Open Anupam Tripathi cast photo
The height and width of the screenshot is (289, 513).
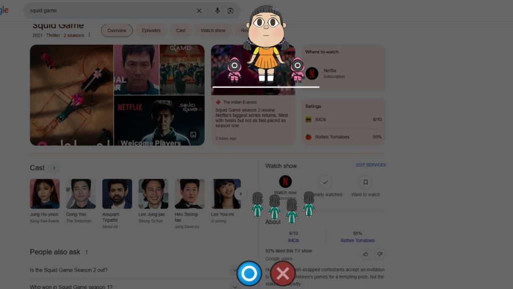click(x=117, y=194)
